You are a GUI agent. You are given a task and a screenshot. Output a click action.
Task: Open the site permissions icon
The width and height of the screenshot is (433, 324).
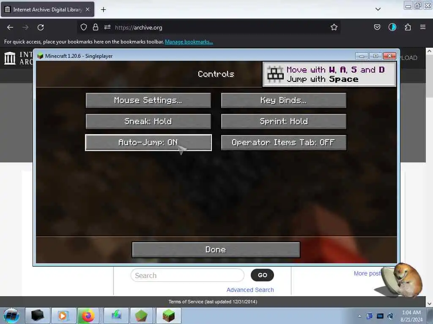click(x=107, y=27)
